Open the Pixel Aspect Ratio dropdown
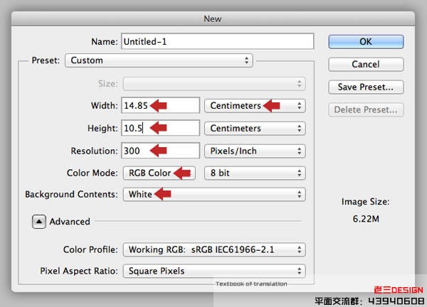 213,271
